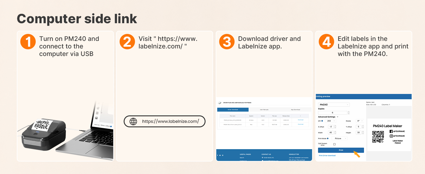
Task: Open the Print Driver download link
Action: (x=327, y=155)
